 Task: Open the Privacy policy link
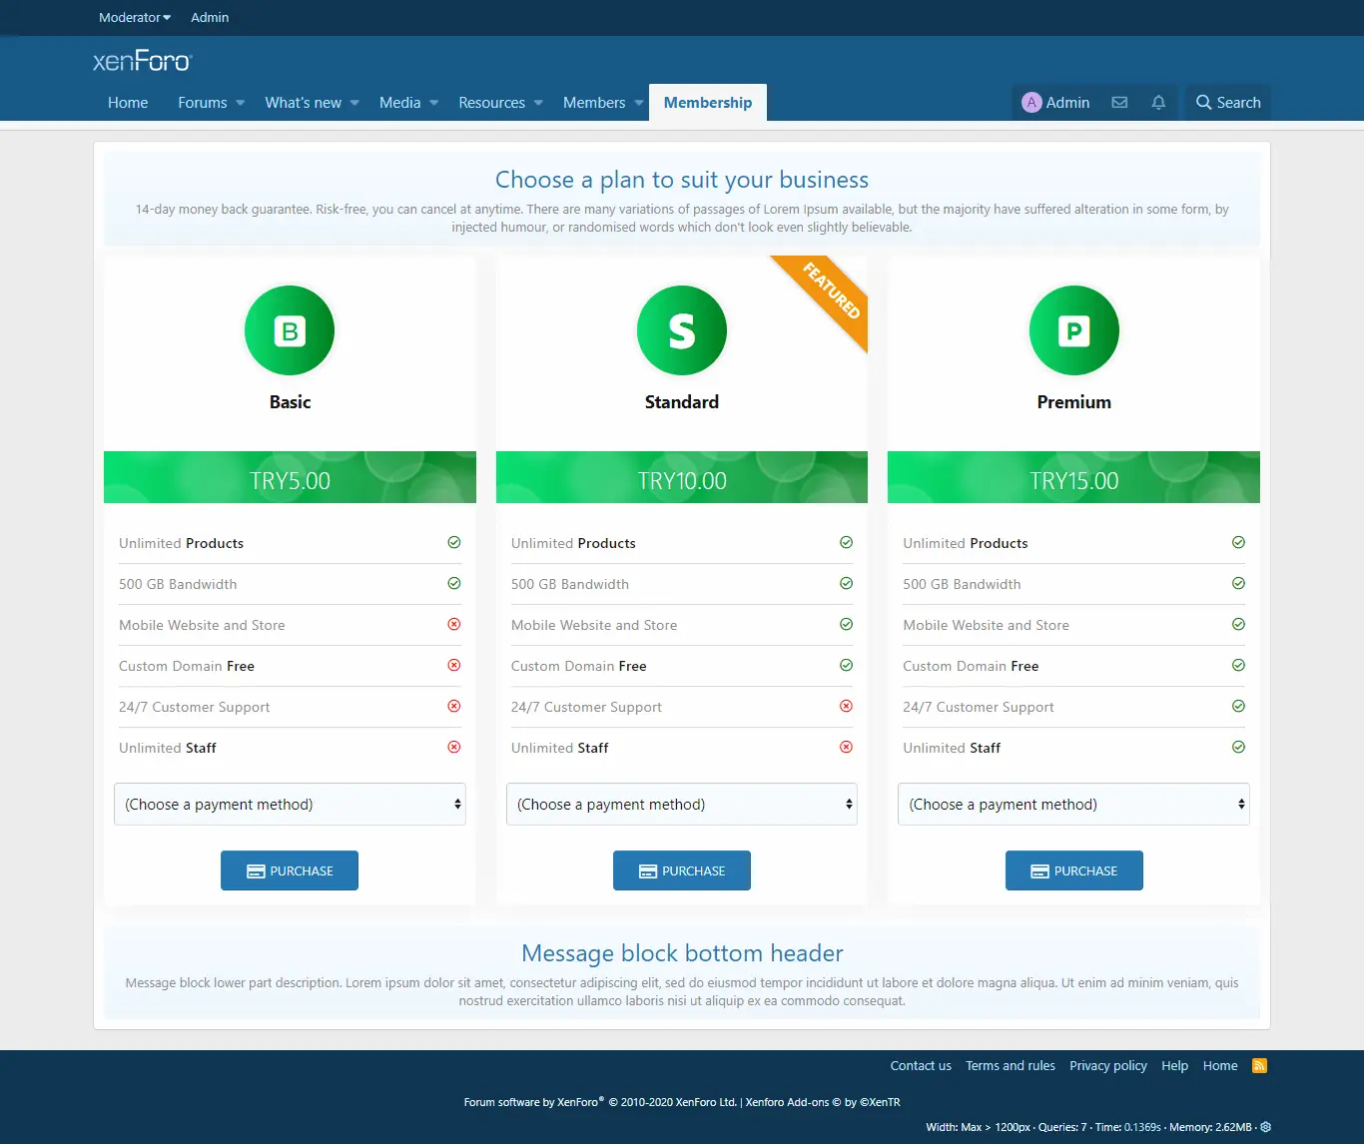click(1107, 1066)
